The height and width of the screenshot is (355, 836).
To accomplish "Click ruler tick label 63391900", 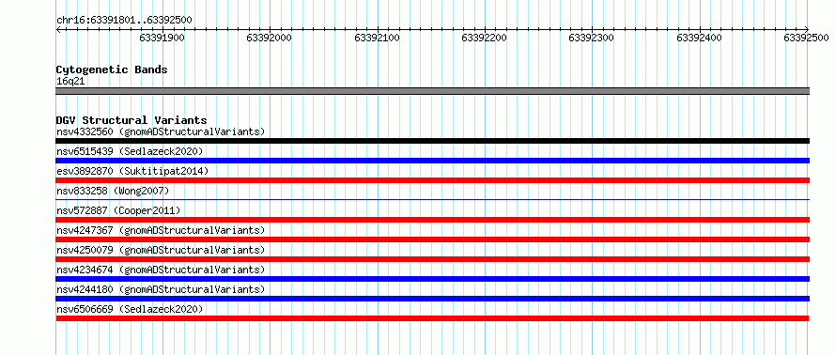I will click(x=163, y=38).
